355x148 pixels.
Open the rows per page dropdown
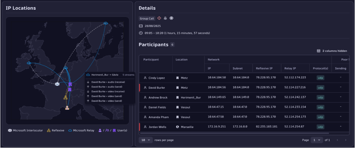point(147,140)
